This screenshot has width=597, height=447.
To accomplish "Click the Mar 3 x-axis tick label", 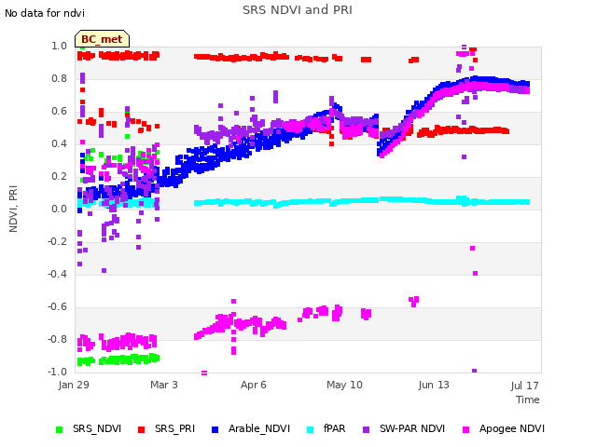I will point(164,385).
